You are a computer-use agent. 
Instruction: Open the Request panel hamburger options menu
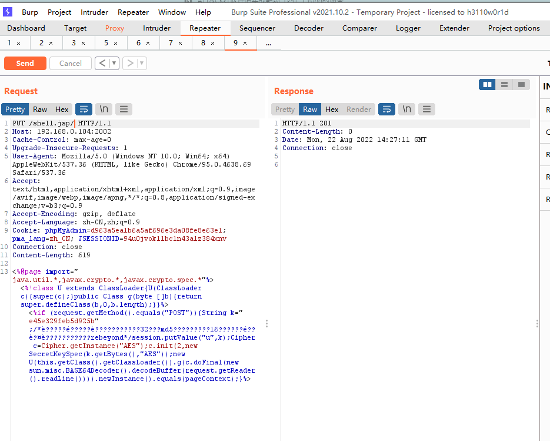coord(124,109)
